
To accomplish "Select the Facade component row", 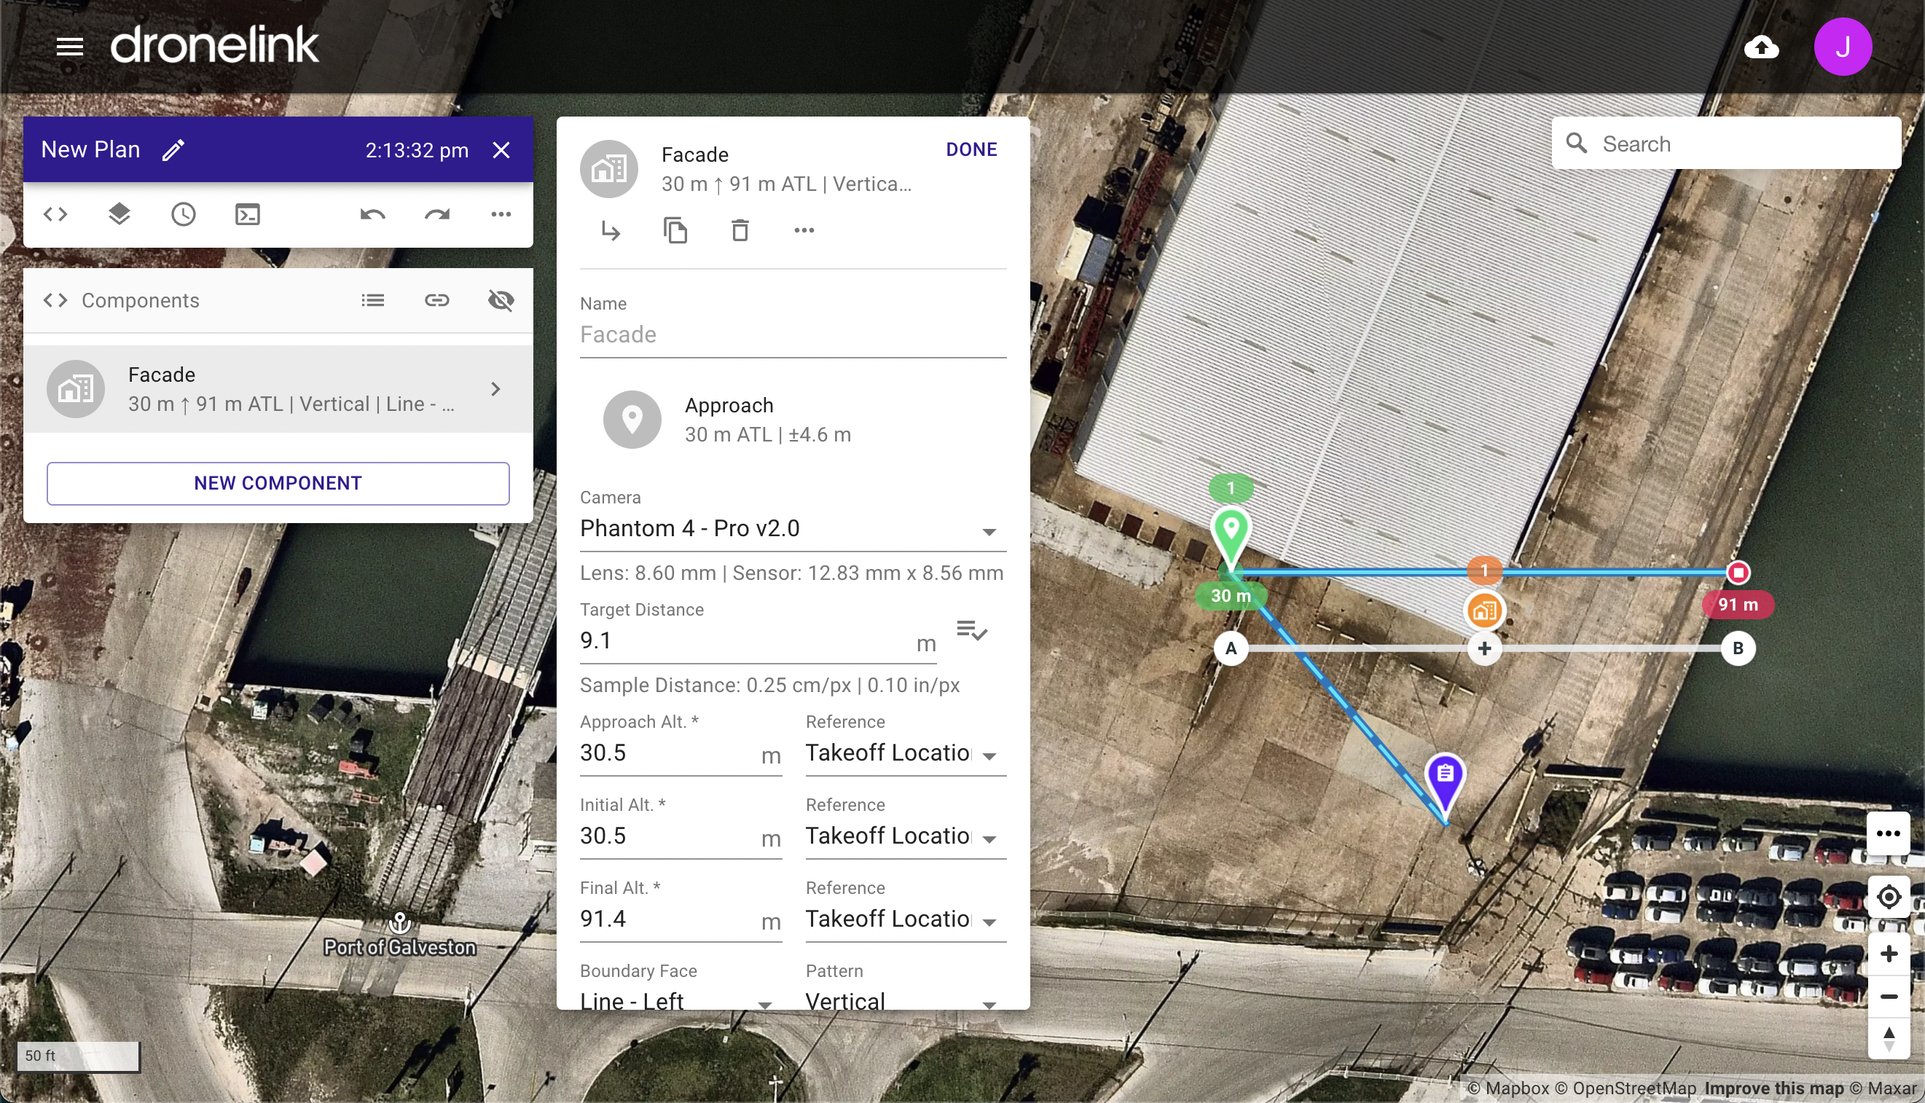I will pyautogui.click(x=278, y=388).
